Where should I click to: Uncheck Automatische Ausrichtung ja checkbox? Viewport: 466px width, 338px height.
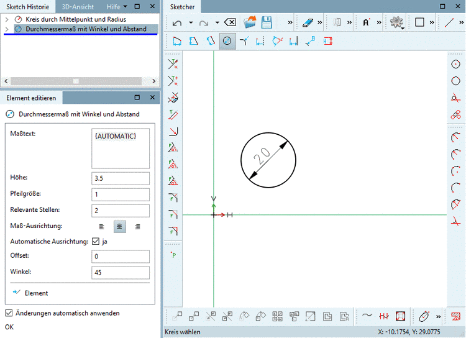click(96, 241)
